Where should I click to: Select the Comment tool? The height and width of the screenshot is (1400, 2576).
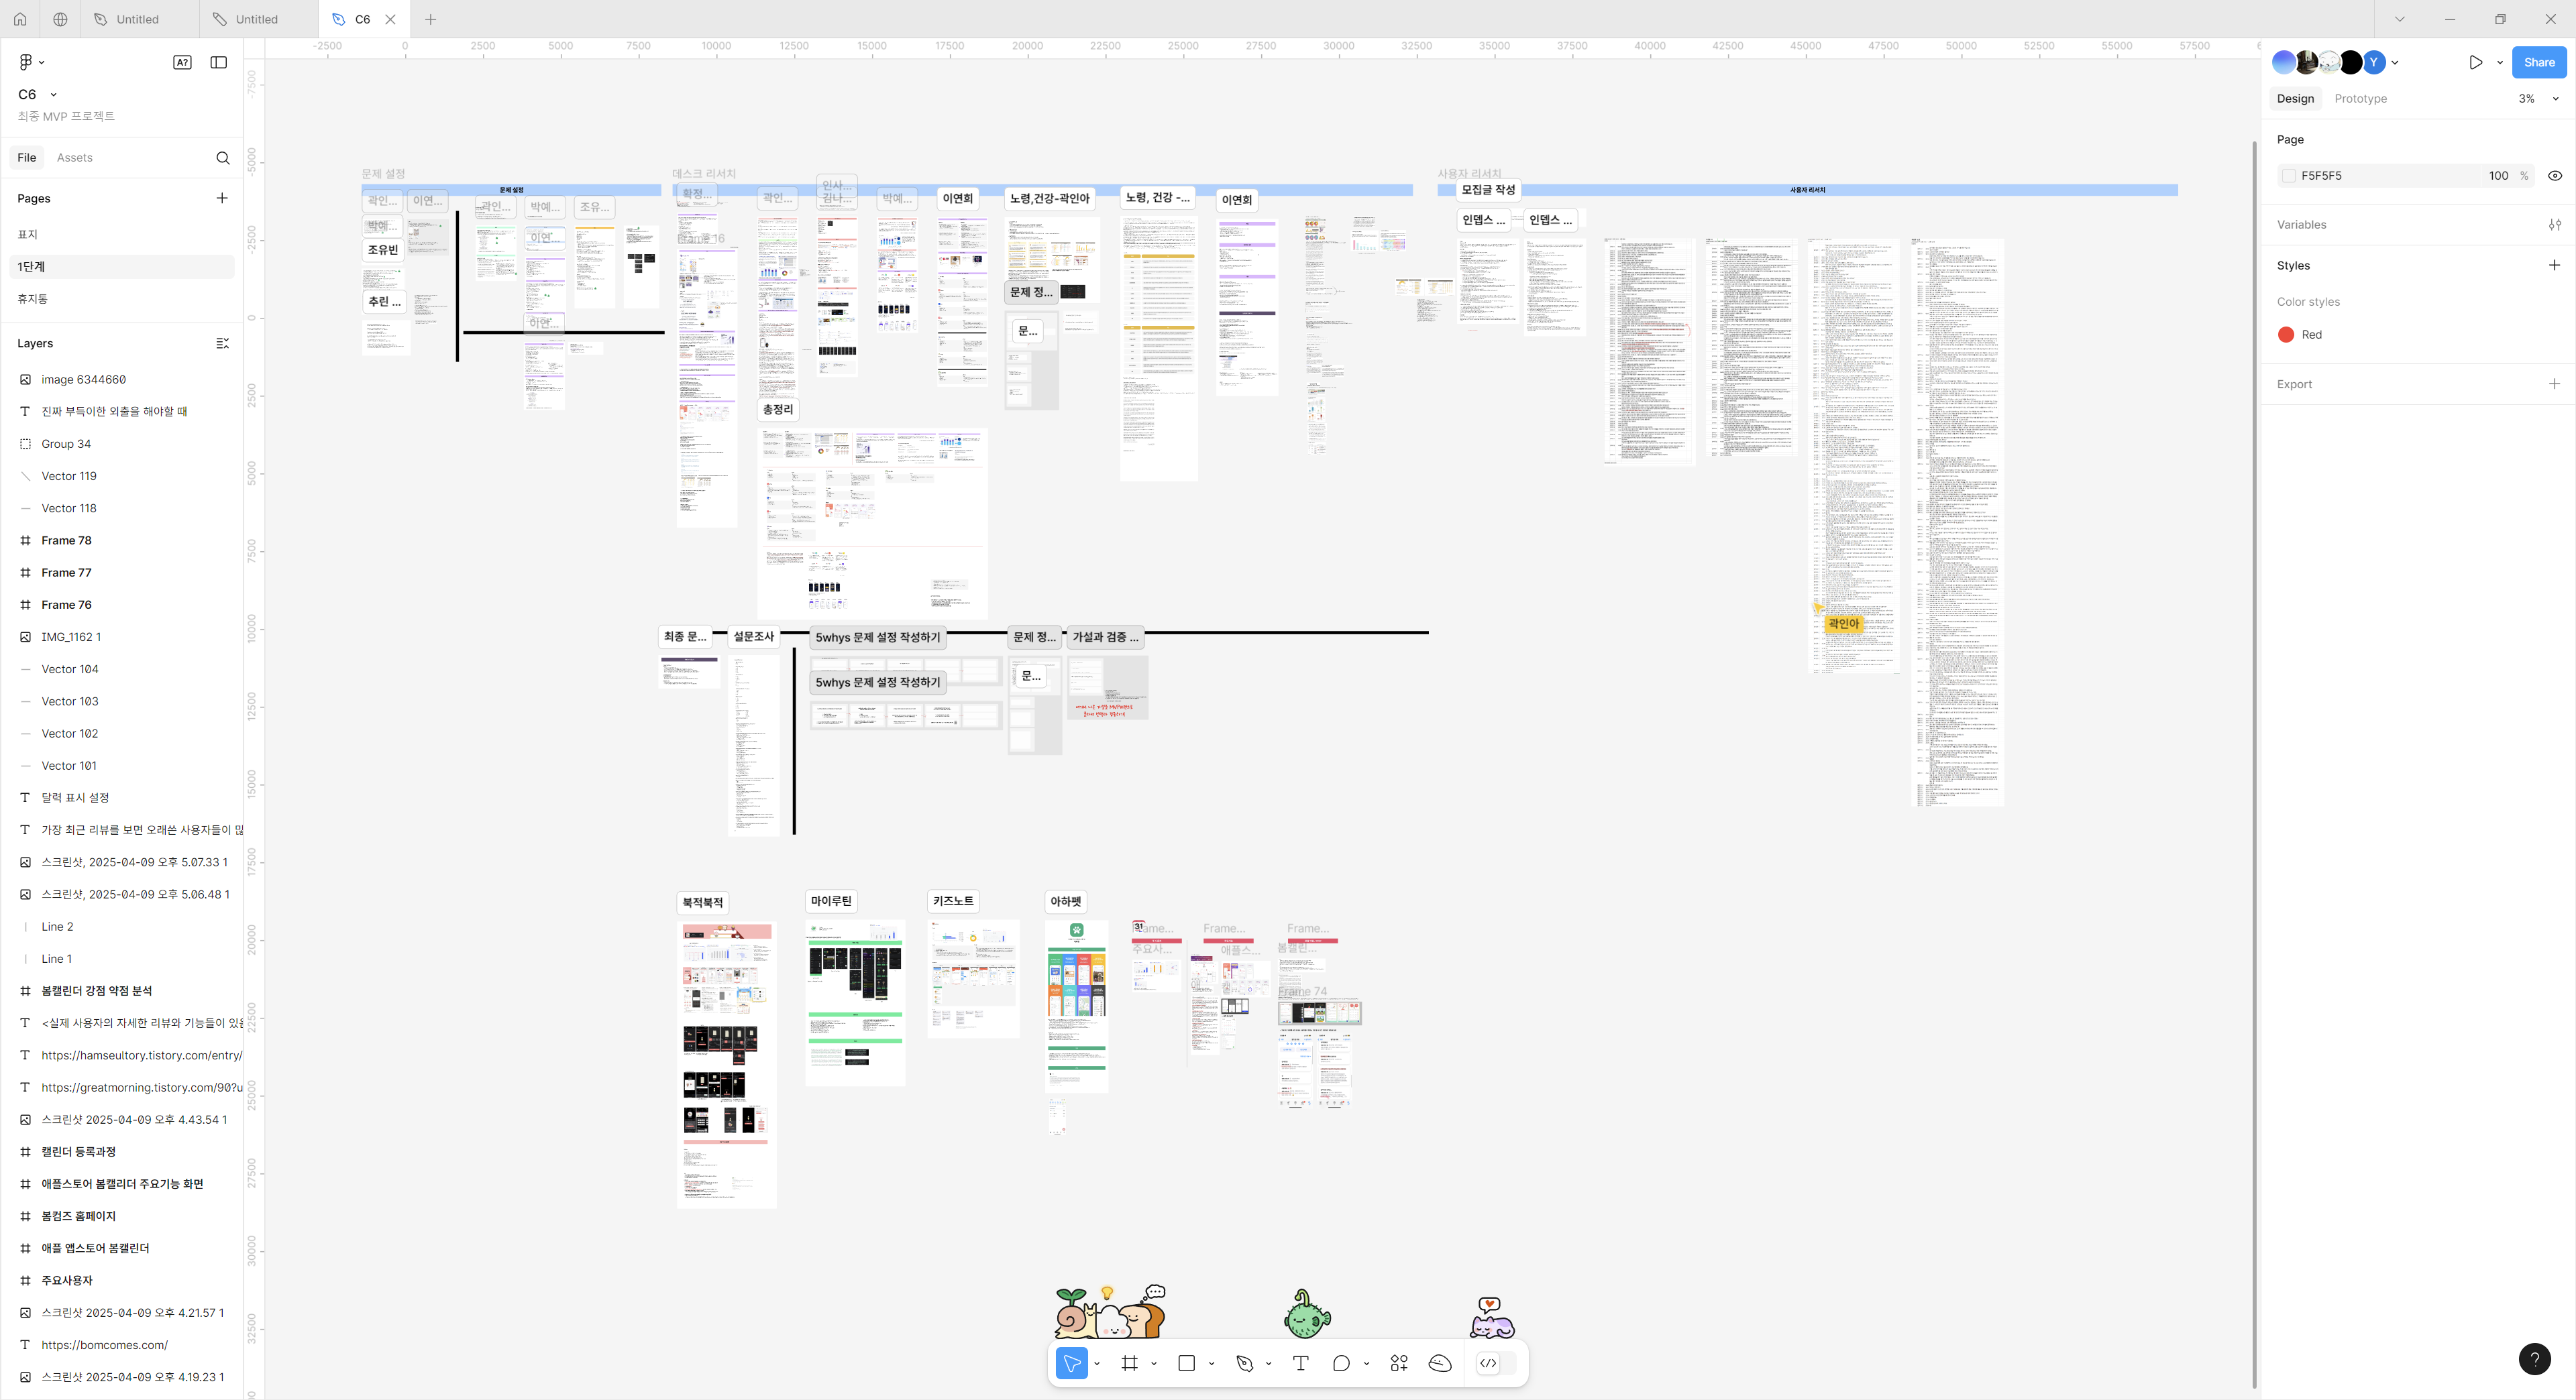click(1341, 1363)
